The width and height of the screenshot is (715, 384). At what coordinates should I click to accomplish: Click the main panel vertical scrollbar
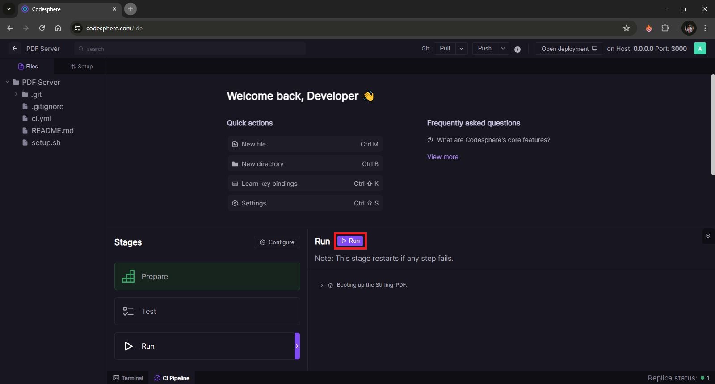pos(713,125)
